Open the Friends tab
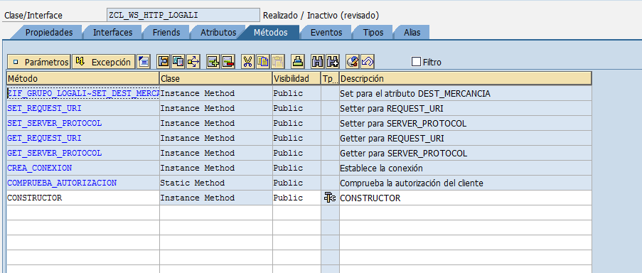The height and width of the screenshot is (273, 642). (166, 32)
